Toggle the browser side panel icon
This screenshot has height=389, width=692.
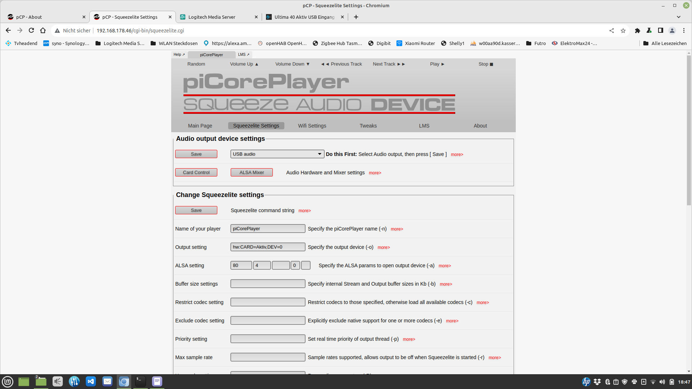click(x=661, y=31)
